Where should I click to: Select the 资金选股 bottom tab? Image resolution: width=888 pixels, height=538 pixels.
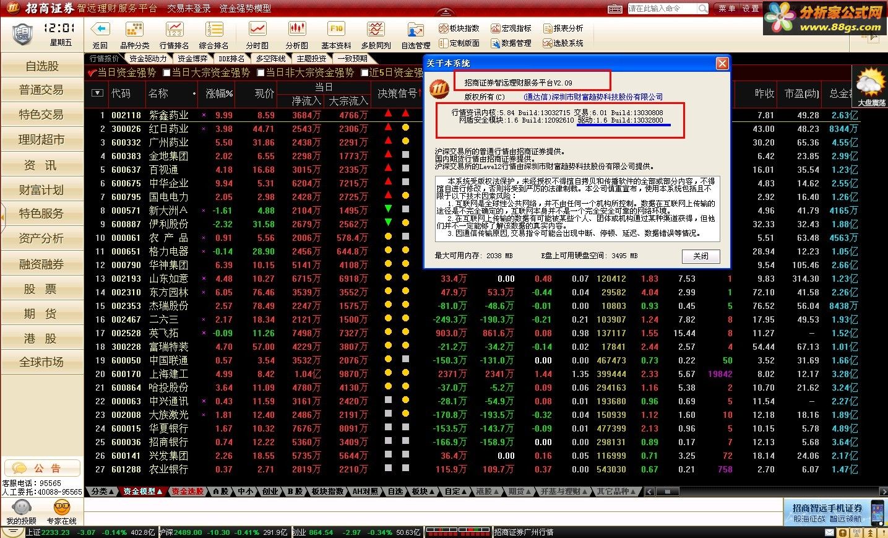[188, 492]
